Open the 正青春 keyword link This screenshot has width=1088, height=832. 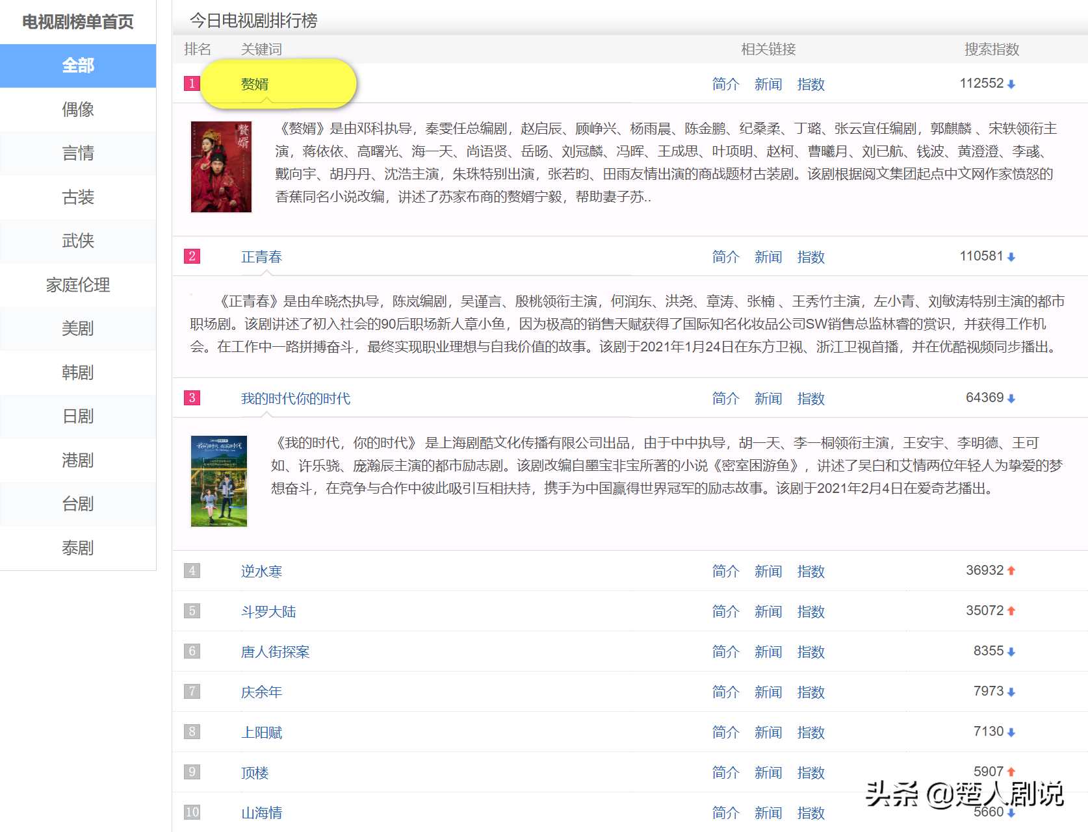pos(261,257)
